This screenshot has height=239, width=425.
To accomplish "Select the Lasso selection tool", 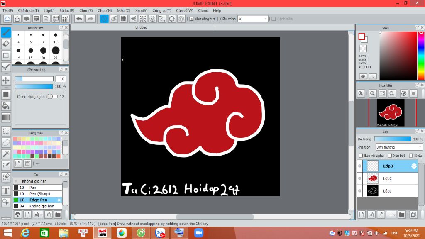I will tap(6, 143).
